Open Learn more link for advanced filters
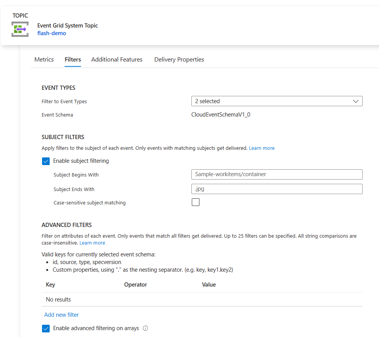The width and height of the screenshot is (379, 337). [x=92, y=243]
